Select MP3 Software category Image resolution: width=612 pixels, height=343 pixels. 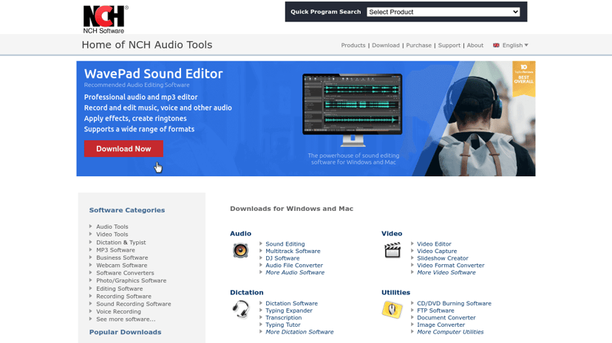coord(115,250)
